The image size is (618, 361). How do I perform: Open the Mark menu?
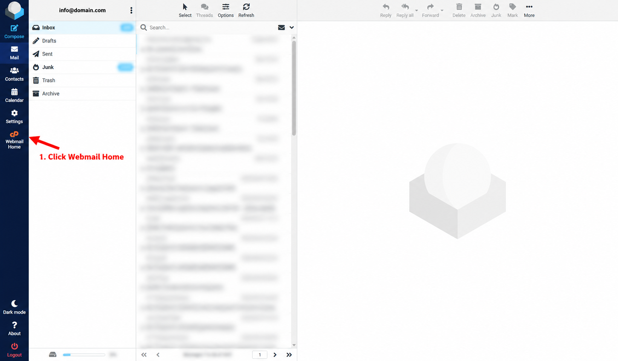[512, 11]
